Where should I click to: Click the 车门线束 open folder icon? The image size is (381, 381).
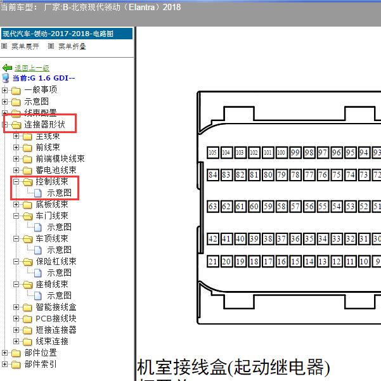(x=28, y=216)
